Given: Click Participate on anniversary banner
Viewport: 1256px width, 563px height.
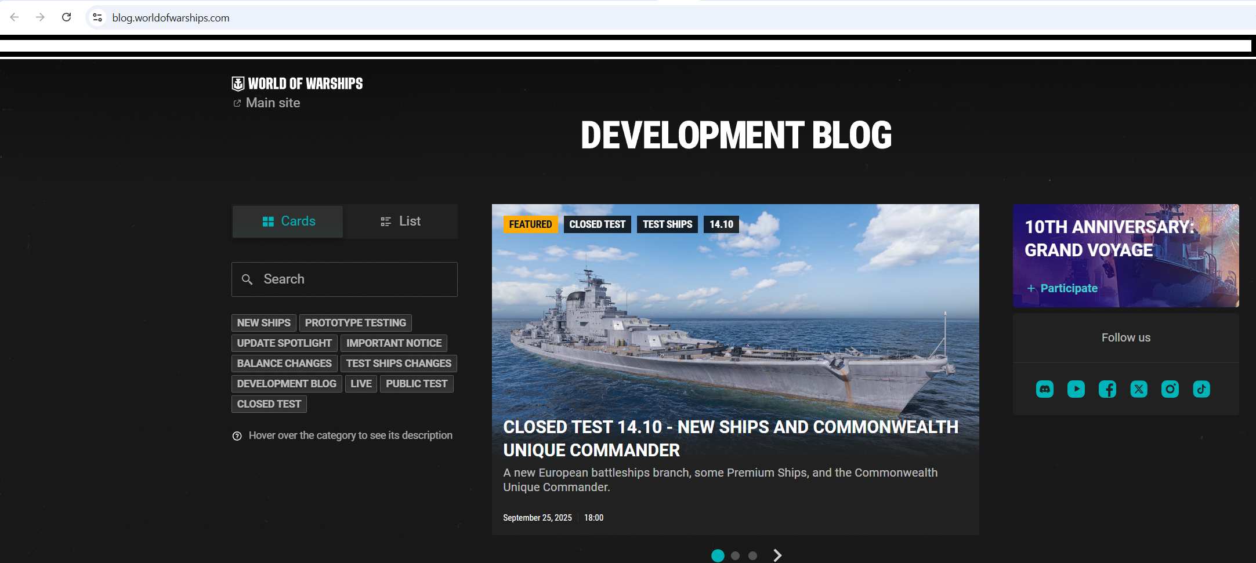Looking at the screenshot, I should [1068, 288].
